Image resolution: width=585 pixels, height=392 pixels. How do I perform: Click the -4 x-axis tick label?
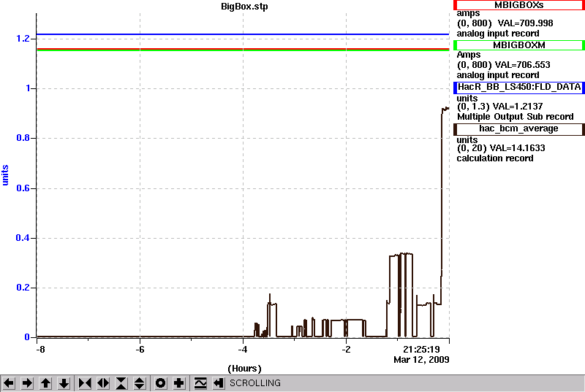point(243,350)
